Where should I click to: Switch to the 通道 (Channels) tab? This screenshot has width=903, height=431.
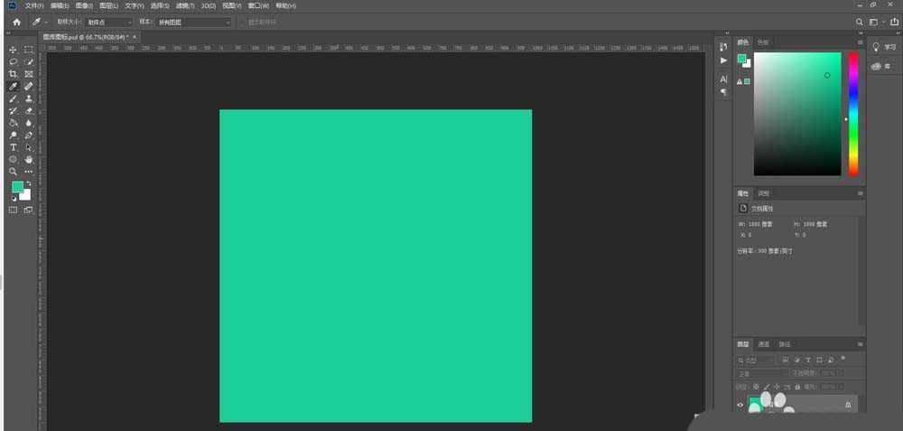point(764,344)
